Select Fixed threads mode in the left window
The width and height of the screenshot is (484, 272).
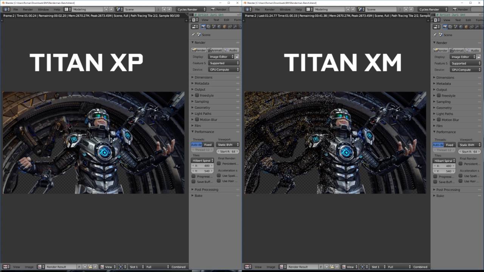click(x=208, y=145)
